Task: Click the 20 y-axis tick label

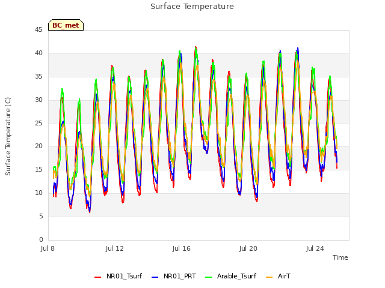Action: pyautogui.click(x=38, y=146)
